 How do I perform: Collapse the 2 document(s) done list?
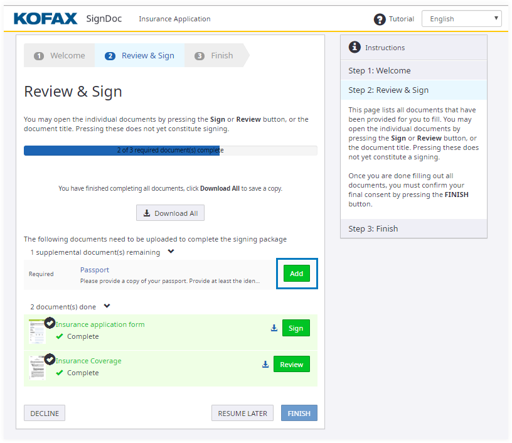point(107,306)
